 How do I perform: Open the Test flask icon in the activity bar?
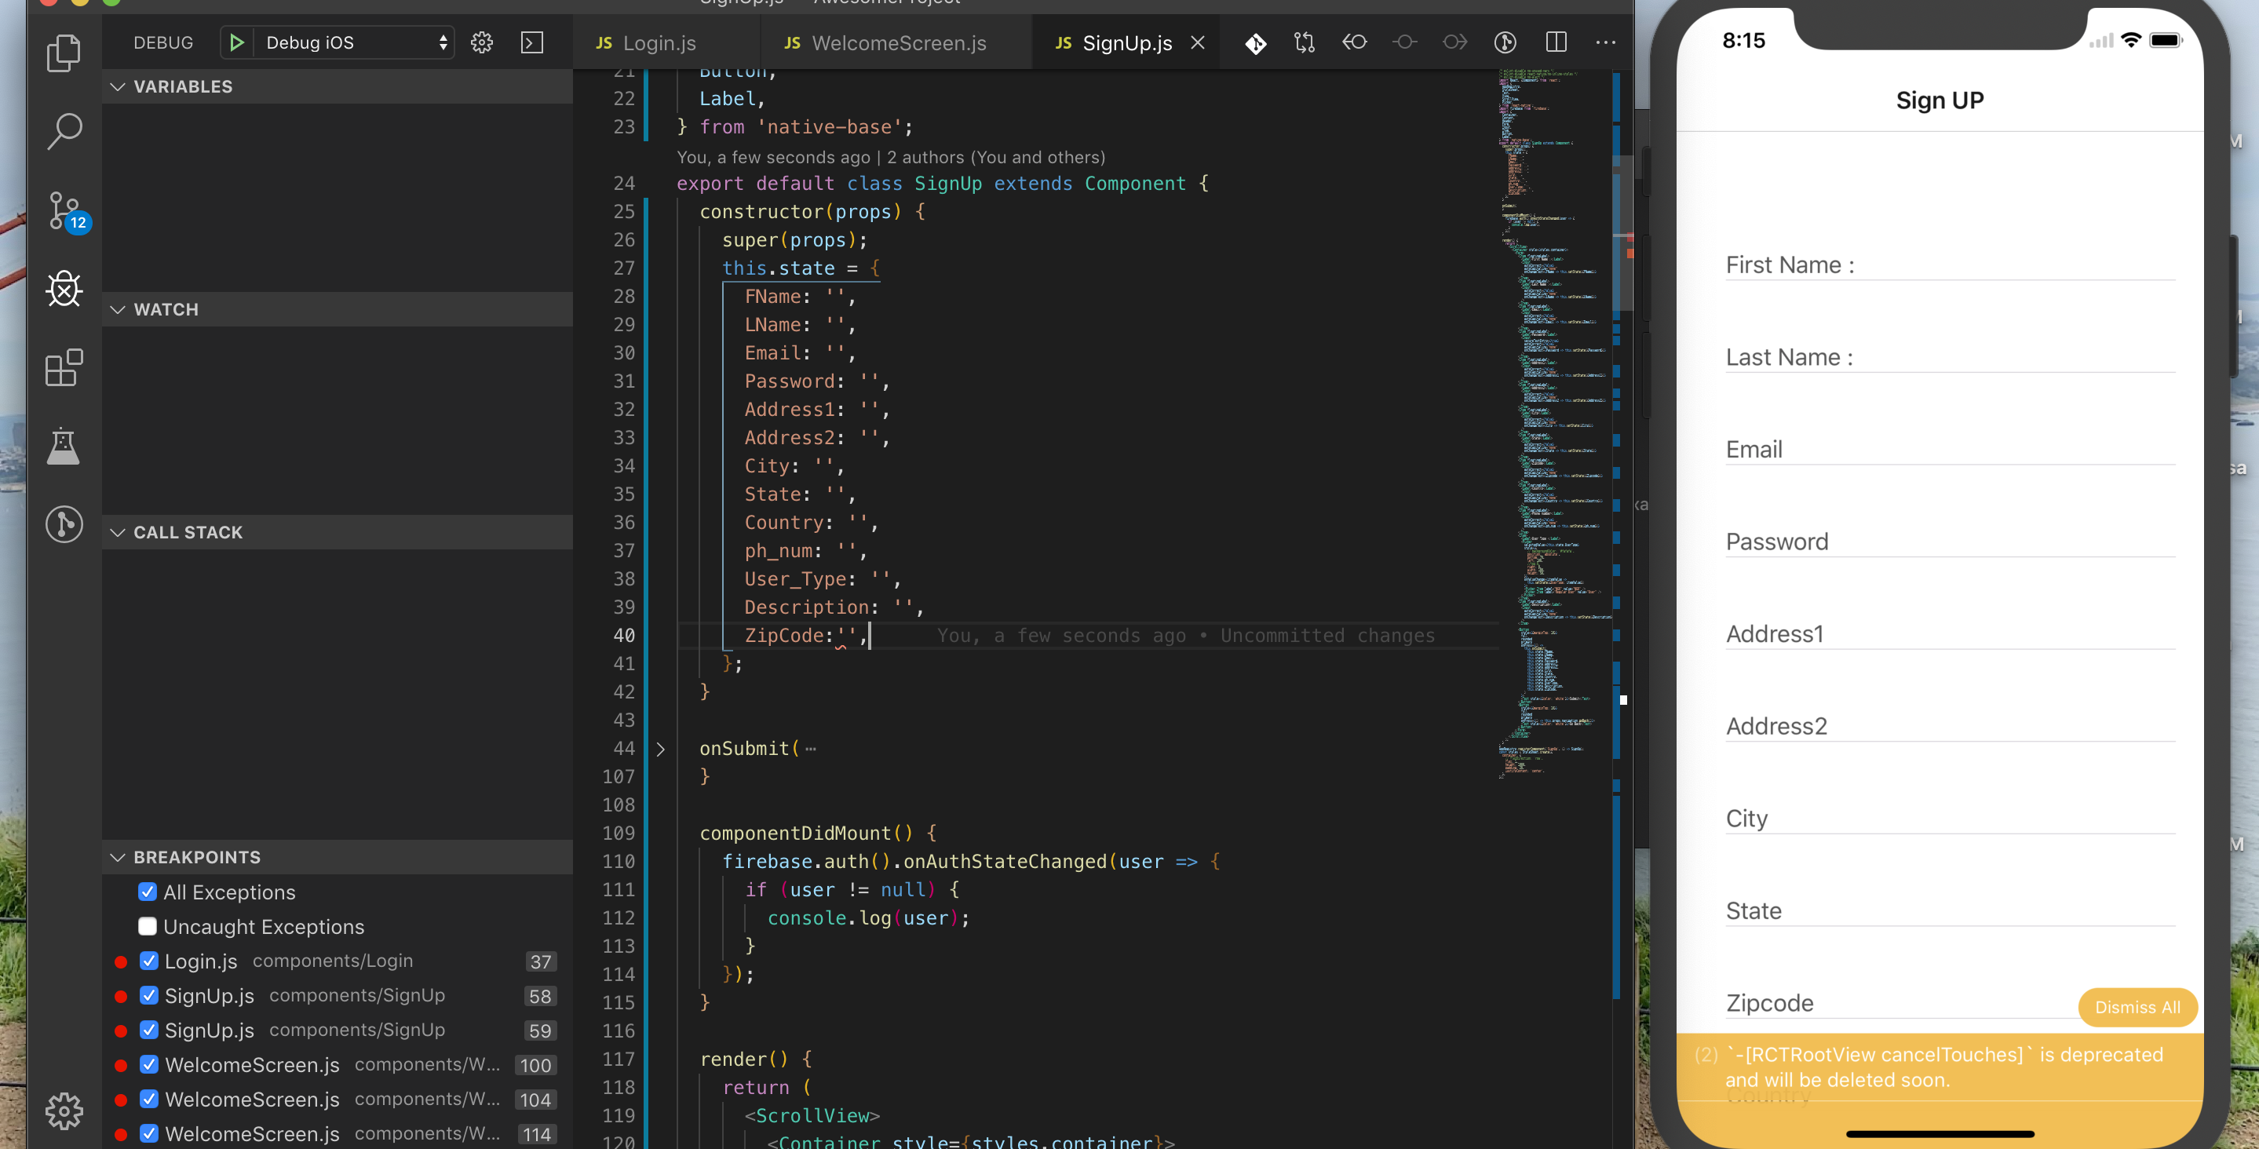[63, 446]
